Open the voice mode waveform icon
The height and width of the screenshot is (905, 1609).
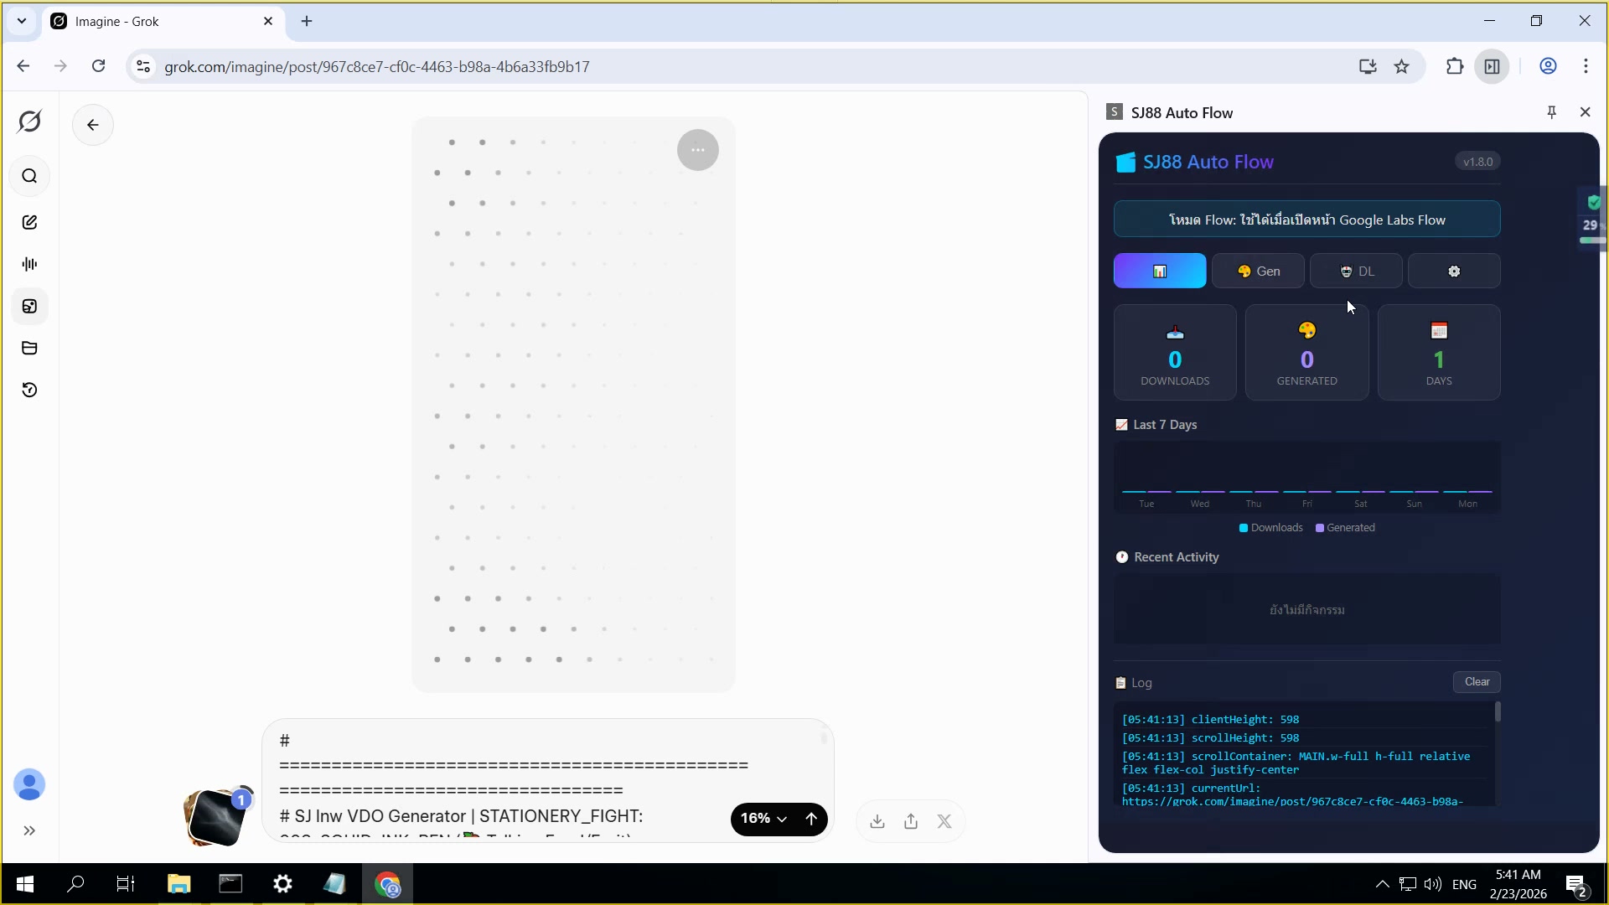coord(29,264)
